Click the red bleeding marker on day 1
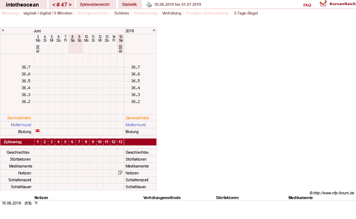This screenshot has width=356, height=219. [38, 131]
